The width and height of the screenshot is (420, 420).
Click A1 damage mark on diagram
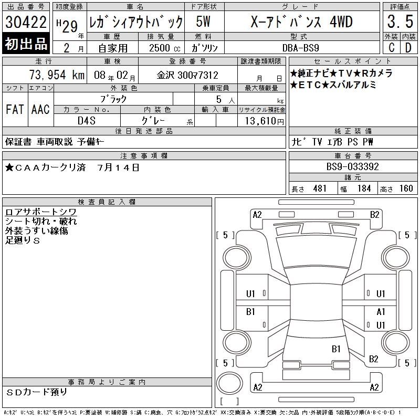coord(381,312)
